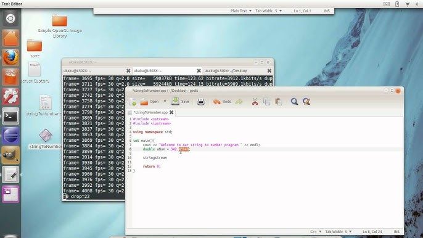Image resolution: width=423 pixels, height=238 pixels.
Task: Open Terminal from the launcher
Action: (x=10, y=117)
